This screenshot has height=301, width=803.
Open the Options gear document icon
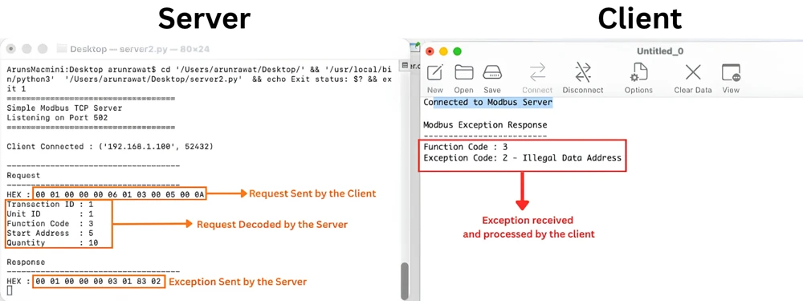pos(638,72)
